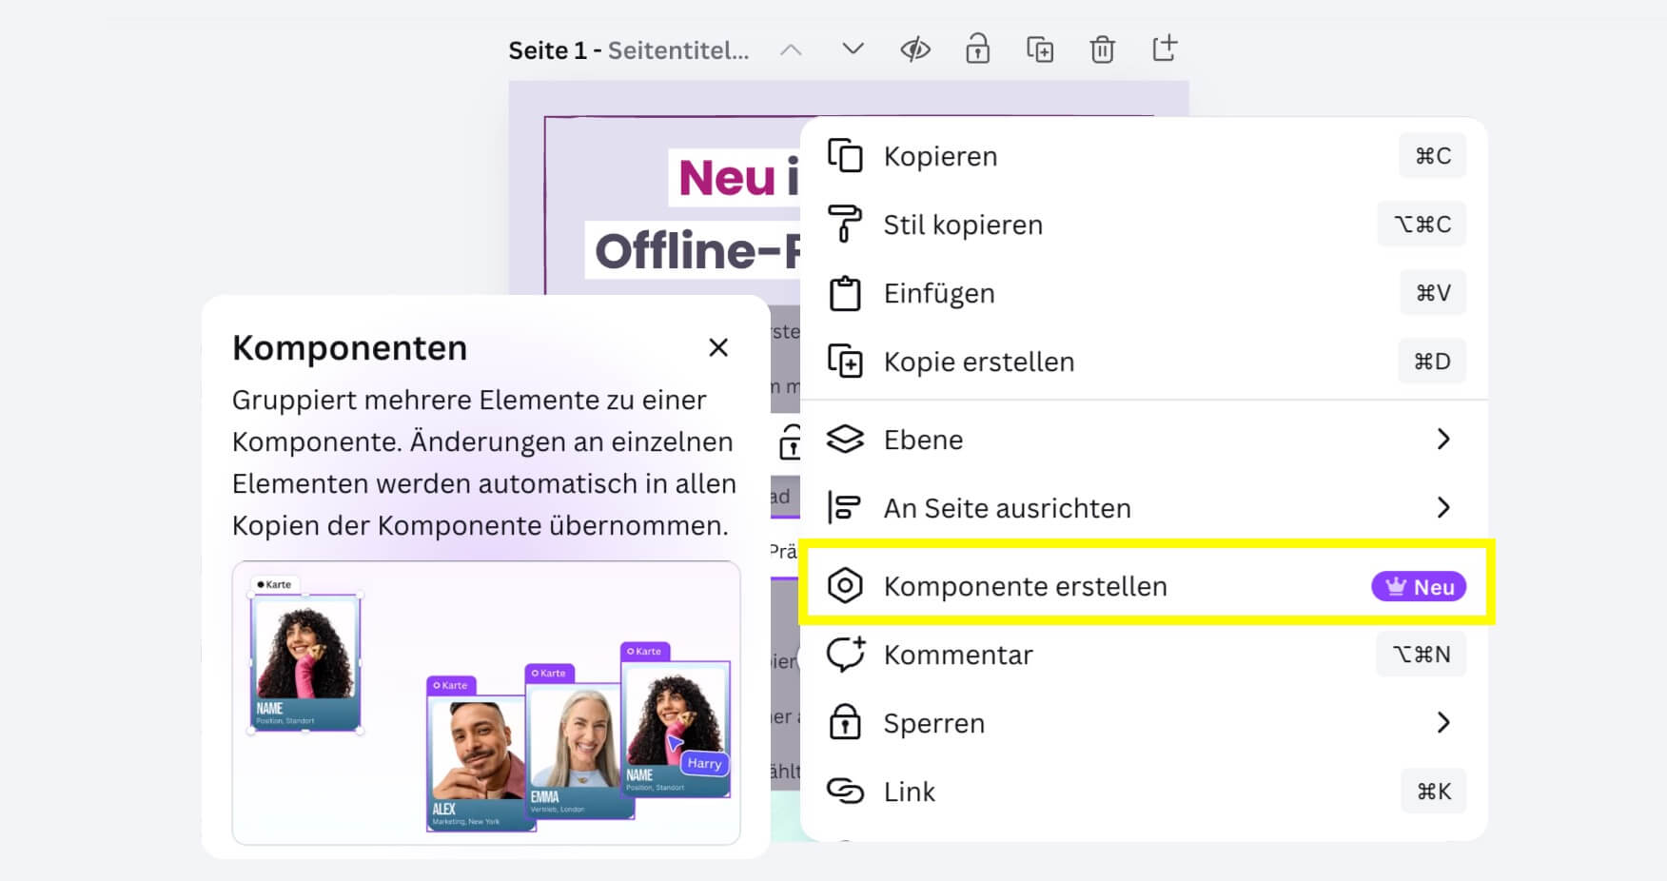Click the Einfügen clipboard icon
Screen dimensions: 1667x881
pos(844,293)
